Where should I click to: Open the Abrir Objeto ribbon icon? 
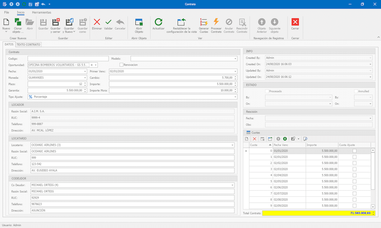click(x=139, y=22)
